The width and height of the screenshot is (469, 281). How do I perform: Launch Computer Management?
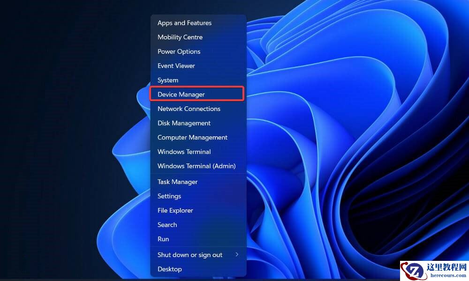click(192, 137)
